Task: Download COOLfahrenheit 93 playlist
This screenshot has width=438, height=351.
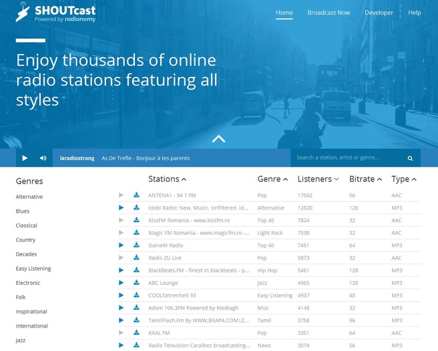Action: coord(136,295)
